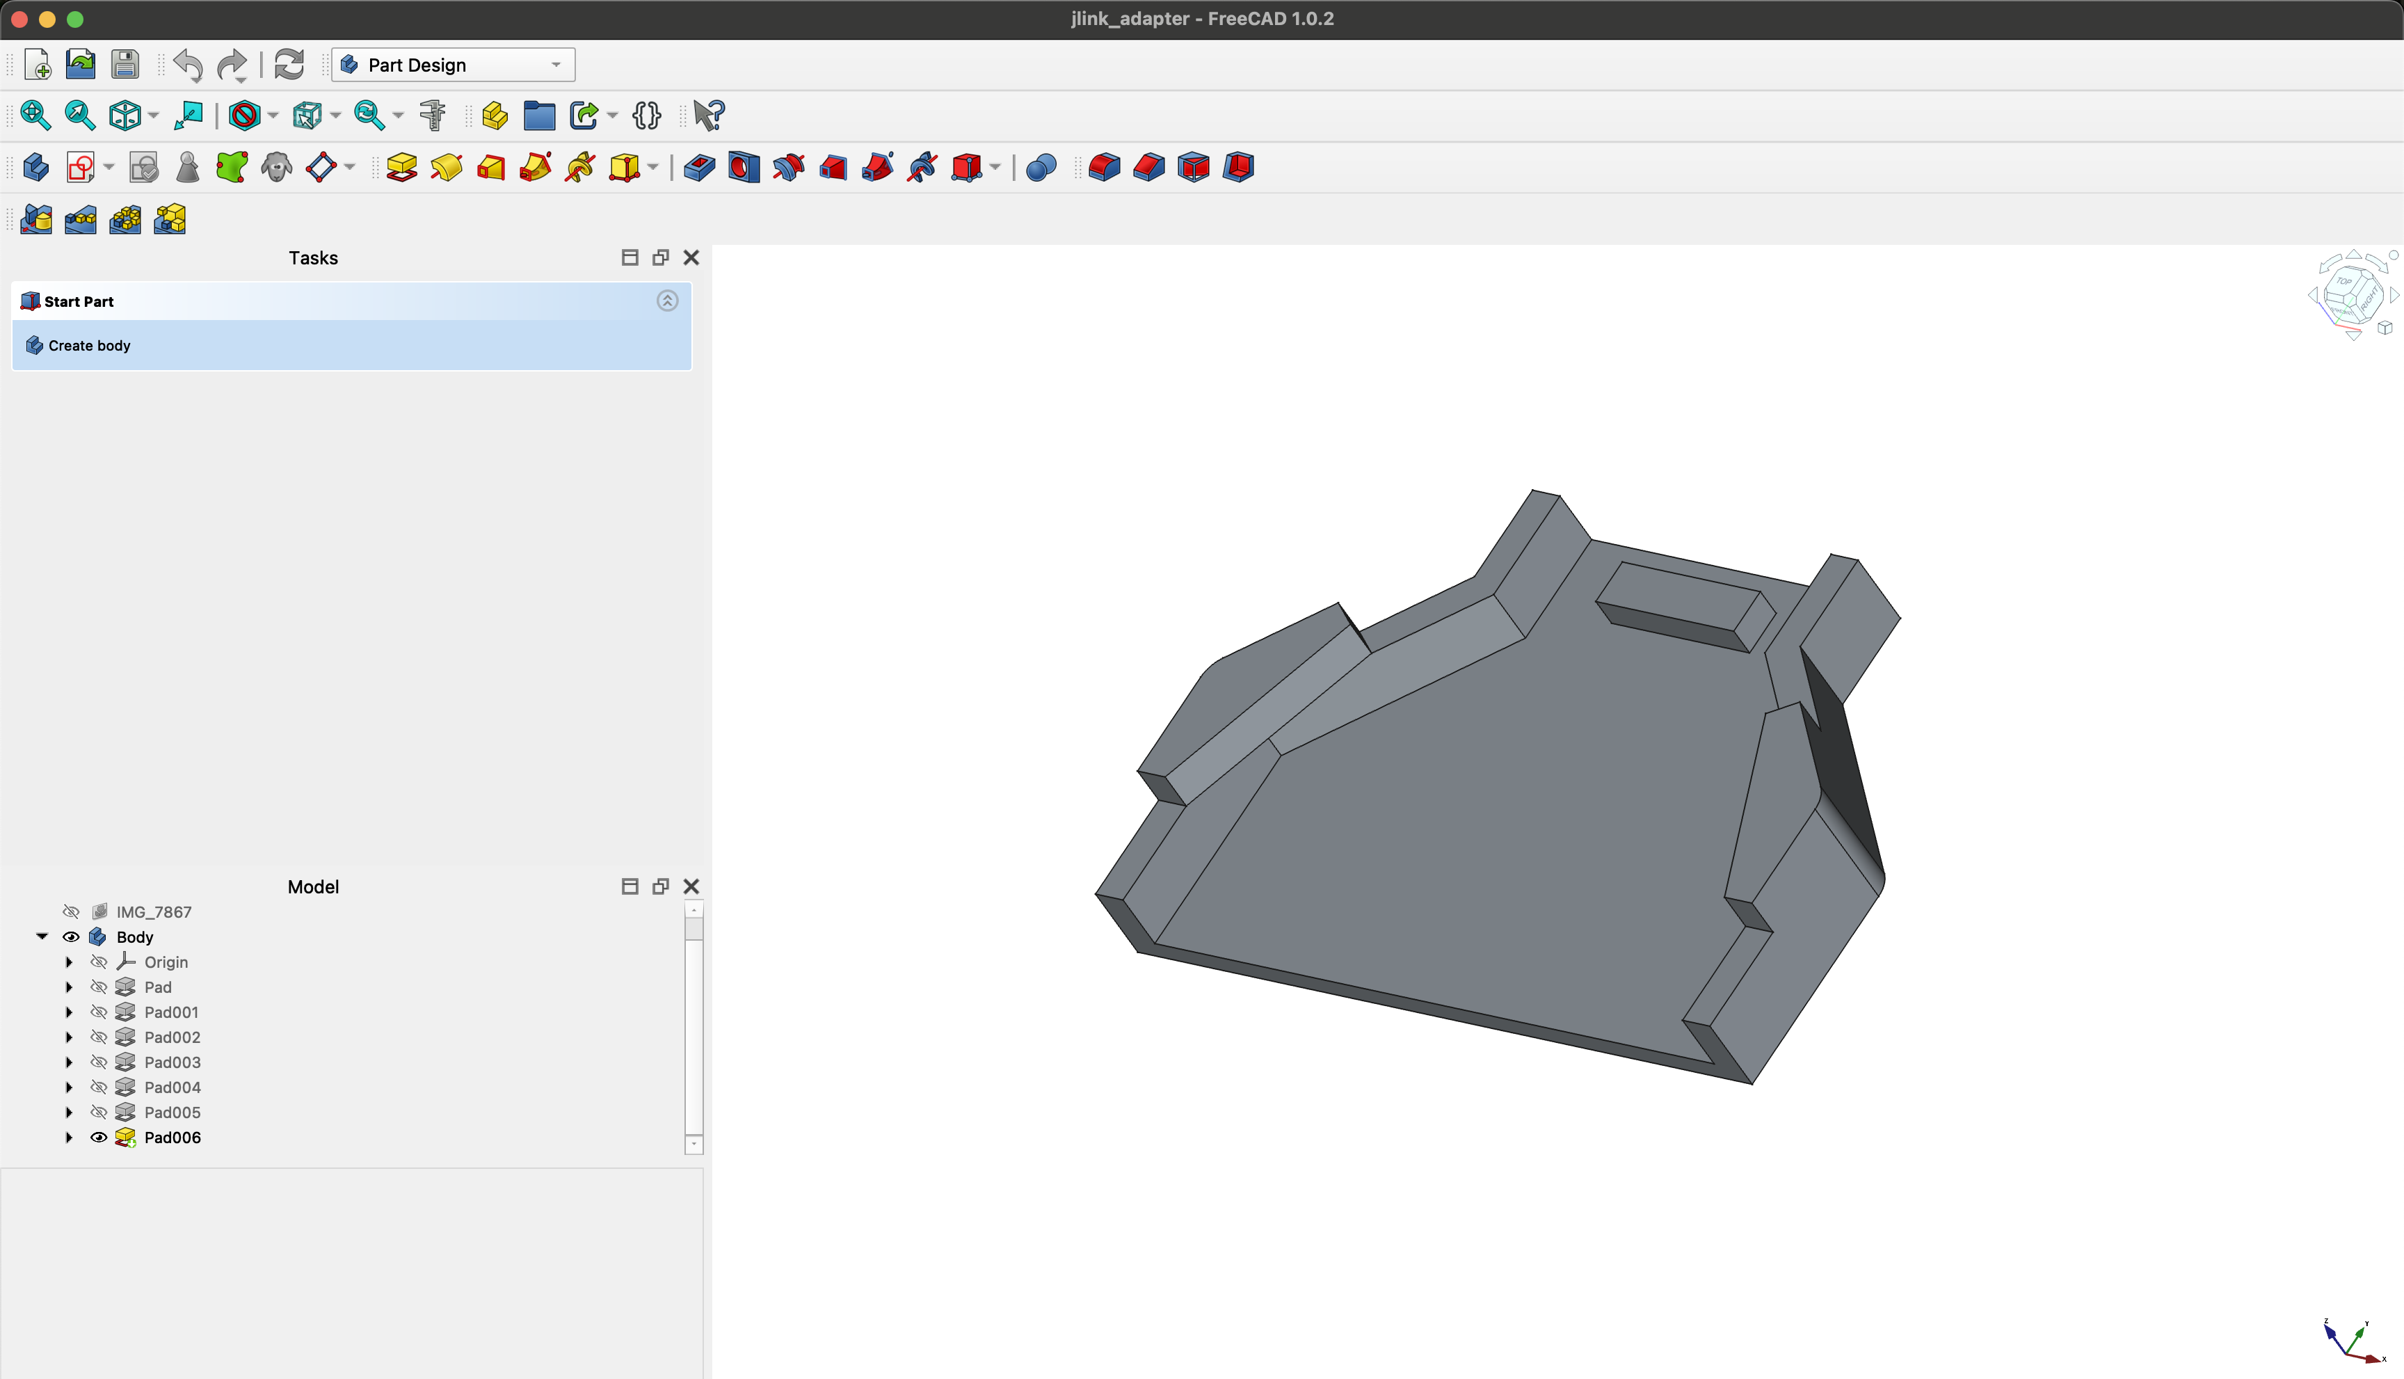Click the Boolean operation icon
This screenshot has height=1379, width=2404.
pyautogui.click(x=1041, y=168)
